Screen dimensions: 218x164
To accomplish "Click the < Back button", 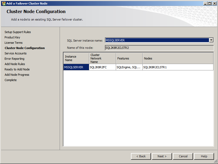I will pyautogui.click(x=141, y=156).
